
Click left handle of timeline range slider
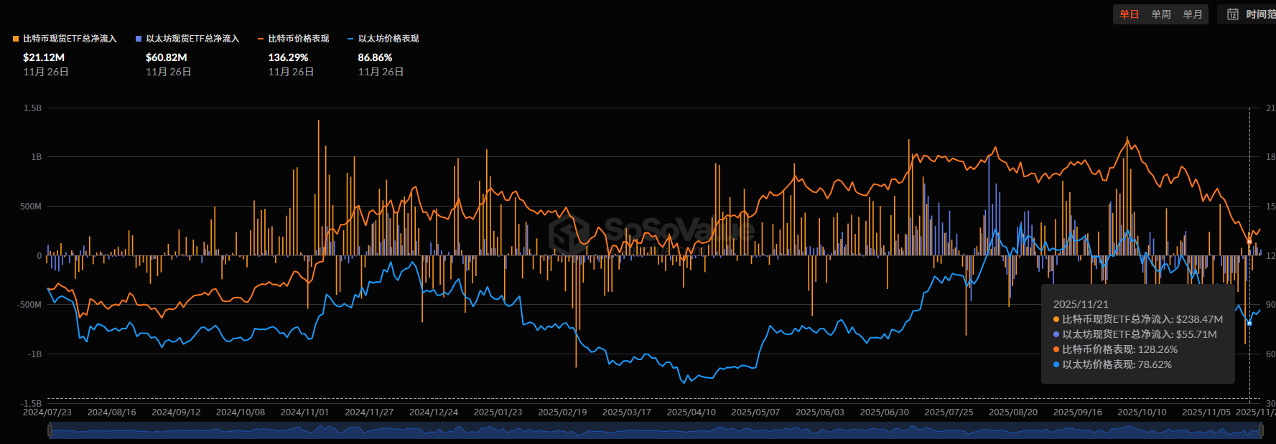[50, 430]
